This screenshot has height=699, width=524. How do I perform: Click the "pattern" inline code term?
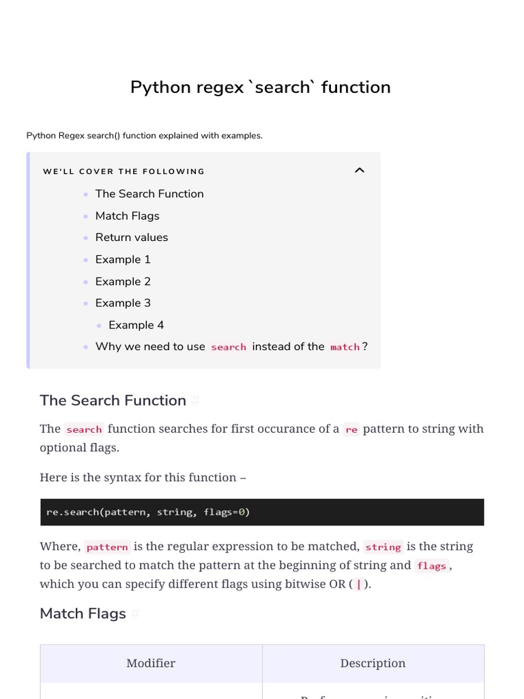[x=107, y=547]
